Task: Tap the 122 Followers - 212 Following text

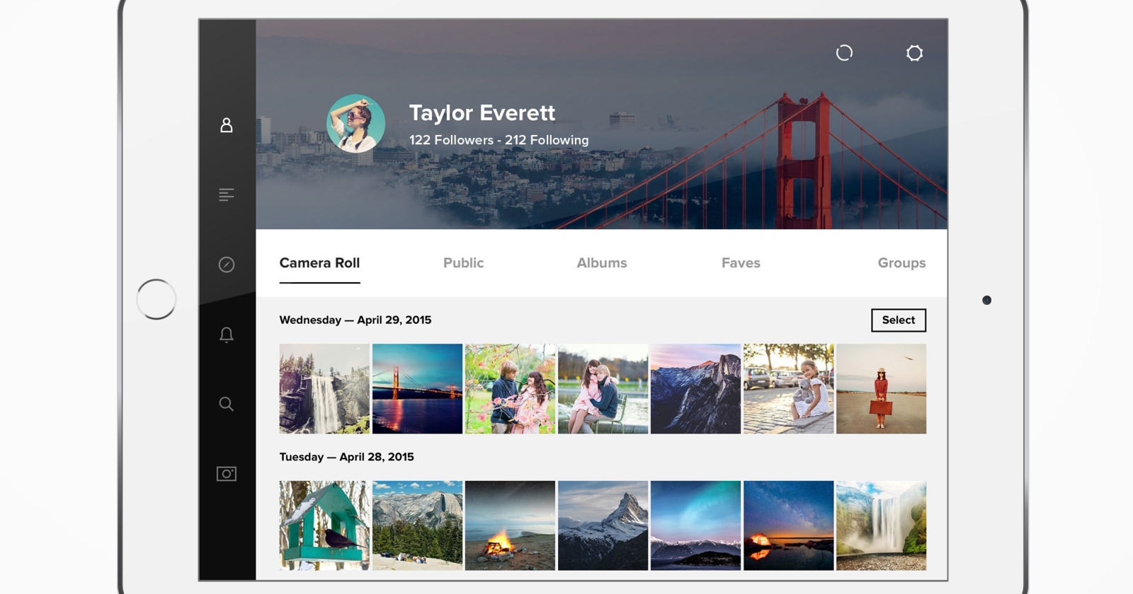Action: click(499, 140)
